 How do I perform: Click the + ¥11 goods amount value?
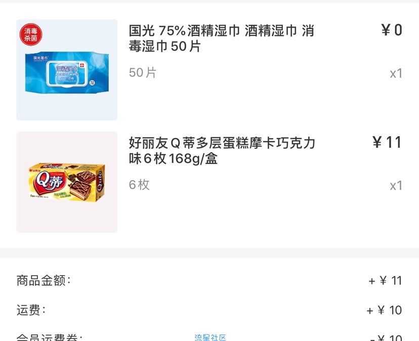point(385,281)
